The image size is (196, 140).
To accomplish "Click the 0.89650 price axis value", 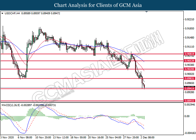I will pos(190,83).
